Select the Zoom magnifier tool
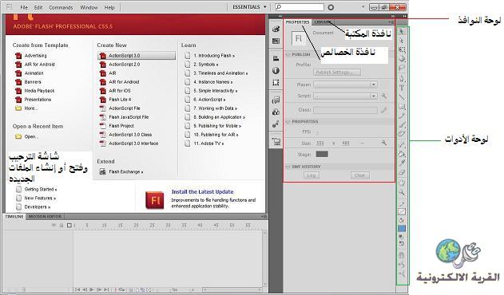 [402, 192]
